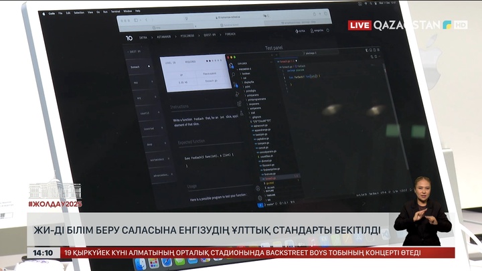482x271 pixels.
Task: Open VS Code Search activity icon
Action: click(234, 75)
